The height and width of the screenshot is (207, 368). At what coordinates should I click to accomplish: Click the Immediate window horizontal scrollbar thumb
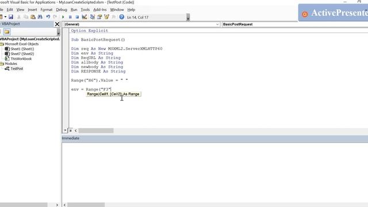(86, 205)
